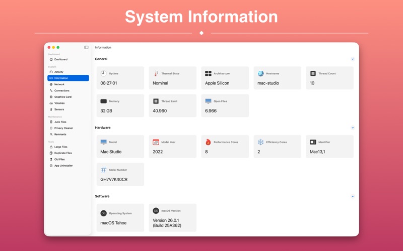Select the uptime value 08:27:01
The image size is (403, 251).
tap(109, 83)
